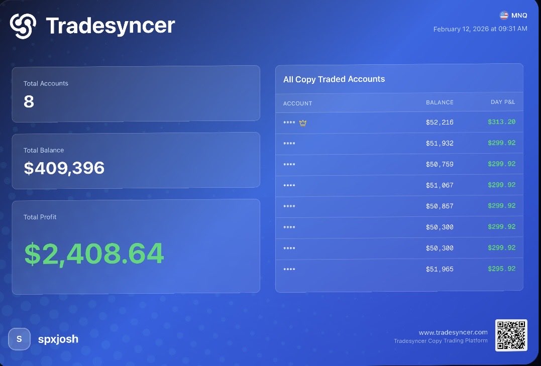Screen dimensions: 541x366
Task: Click the masked account name in the $50,857 row
Action: pos(289,207)
